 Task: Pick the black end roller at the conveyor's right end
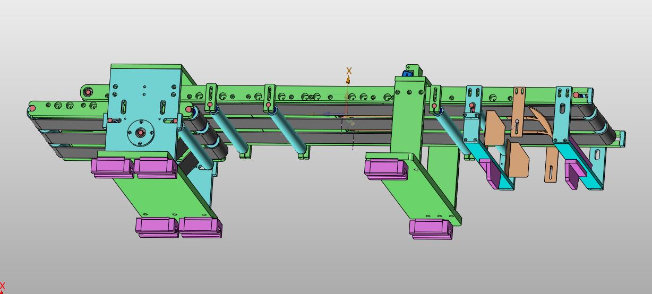(598, 123)
